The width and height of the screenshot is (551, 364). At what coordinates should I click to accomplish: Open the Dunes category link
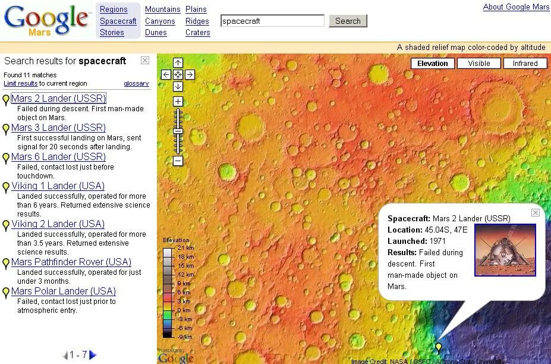click(x=156, y=33)
